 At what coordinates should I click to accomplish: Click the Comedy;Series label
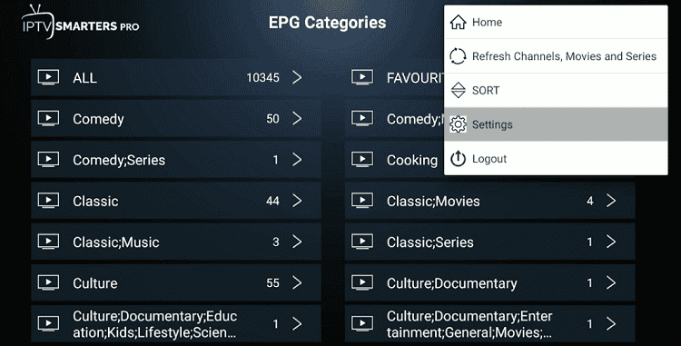coord(119,160)
